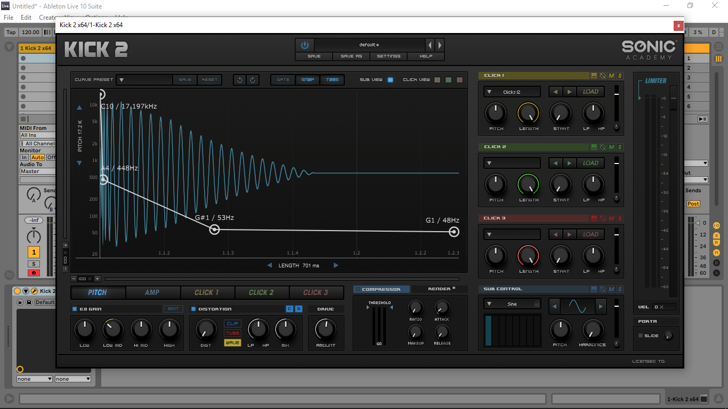Solo the Sub Control section
The height and width of the screenshot is (409, 728).
pos(620,289)
